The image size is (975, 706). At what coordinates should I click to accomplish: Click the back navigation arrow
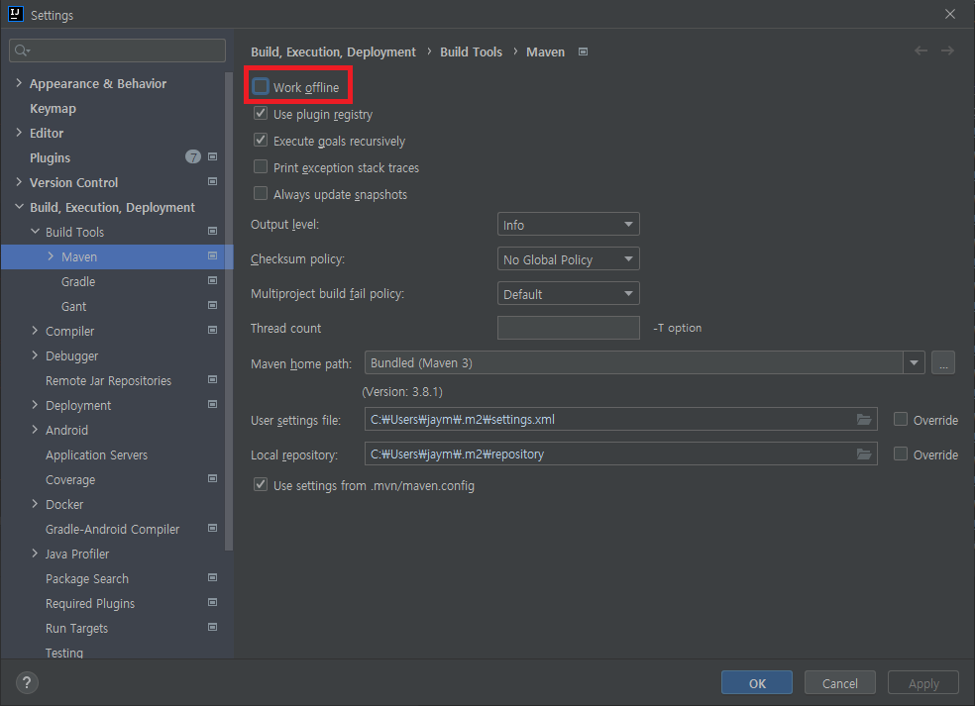[921, 50]
